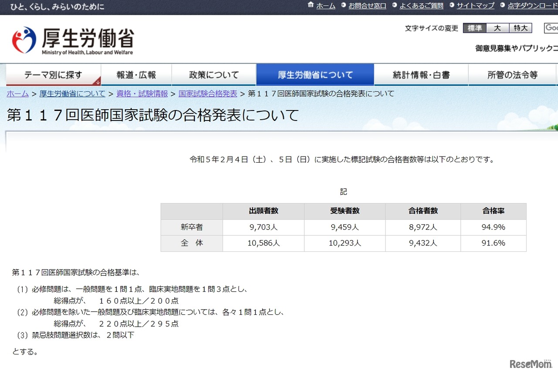Screen dimensions: 558x374
Task: Click the 厚生労働省 logo
Action: click(x=73, y=40)
